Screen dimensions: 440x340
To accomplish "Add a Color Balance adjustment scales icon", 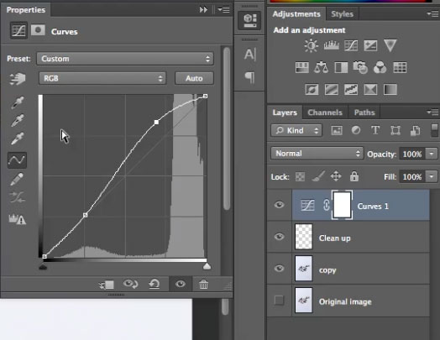I will tap(321, 68).
